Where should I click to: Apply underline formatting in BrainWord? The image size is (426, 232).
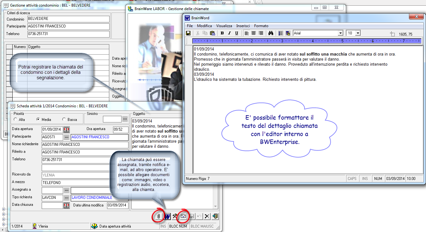coord(237,33)
